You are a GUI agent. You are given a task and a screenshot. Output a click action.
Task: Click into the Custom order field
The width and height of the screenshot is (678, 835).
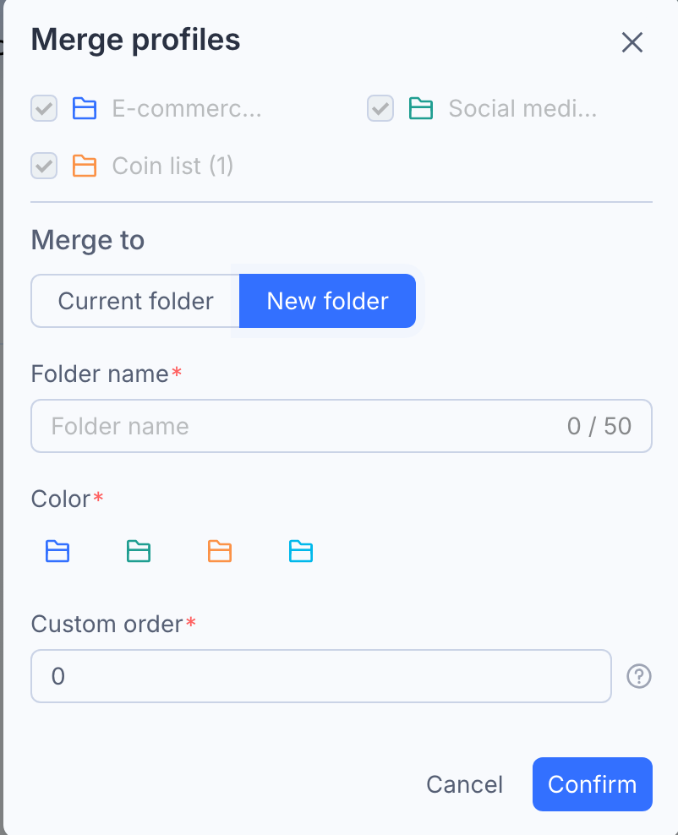coord(321,676)
